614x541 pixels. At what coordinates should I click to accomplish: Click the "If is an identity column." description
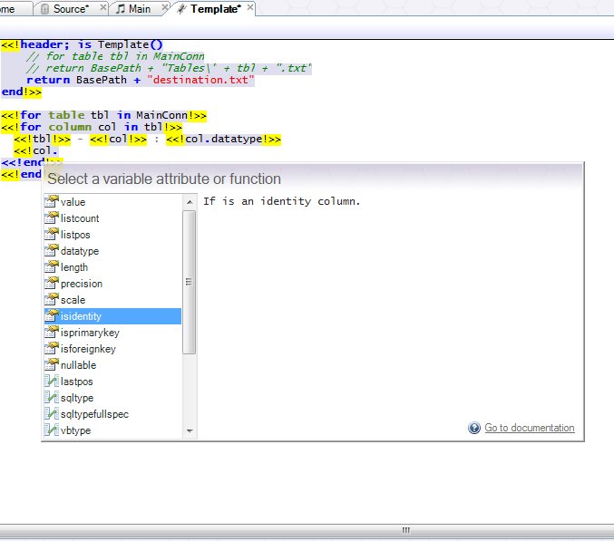tap(281, 201)
